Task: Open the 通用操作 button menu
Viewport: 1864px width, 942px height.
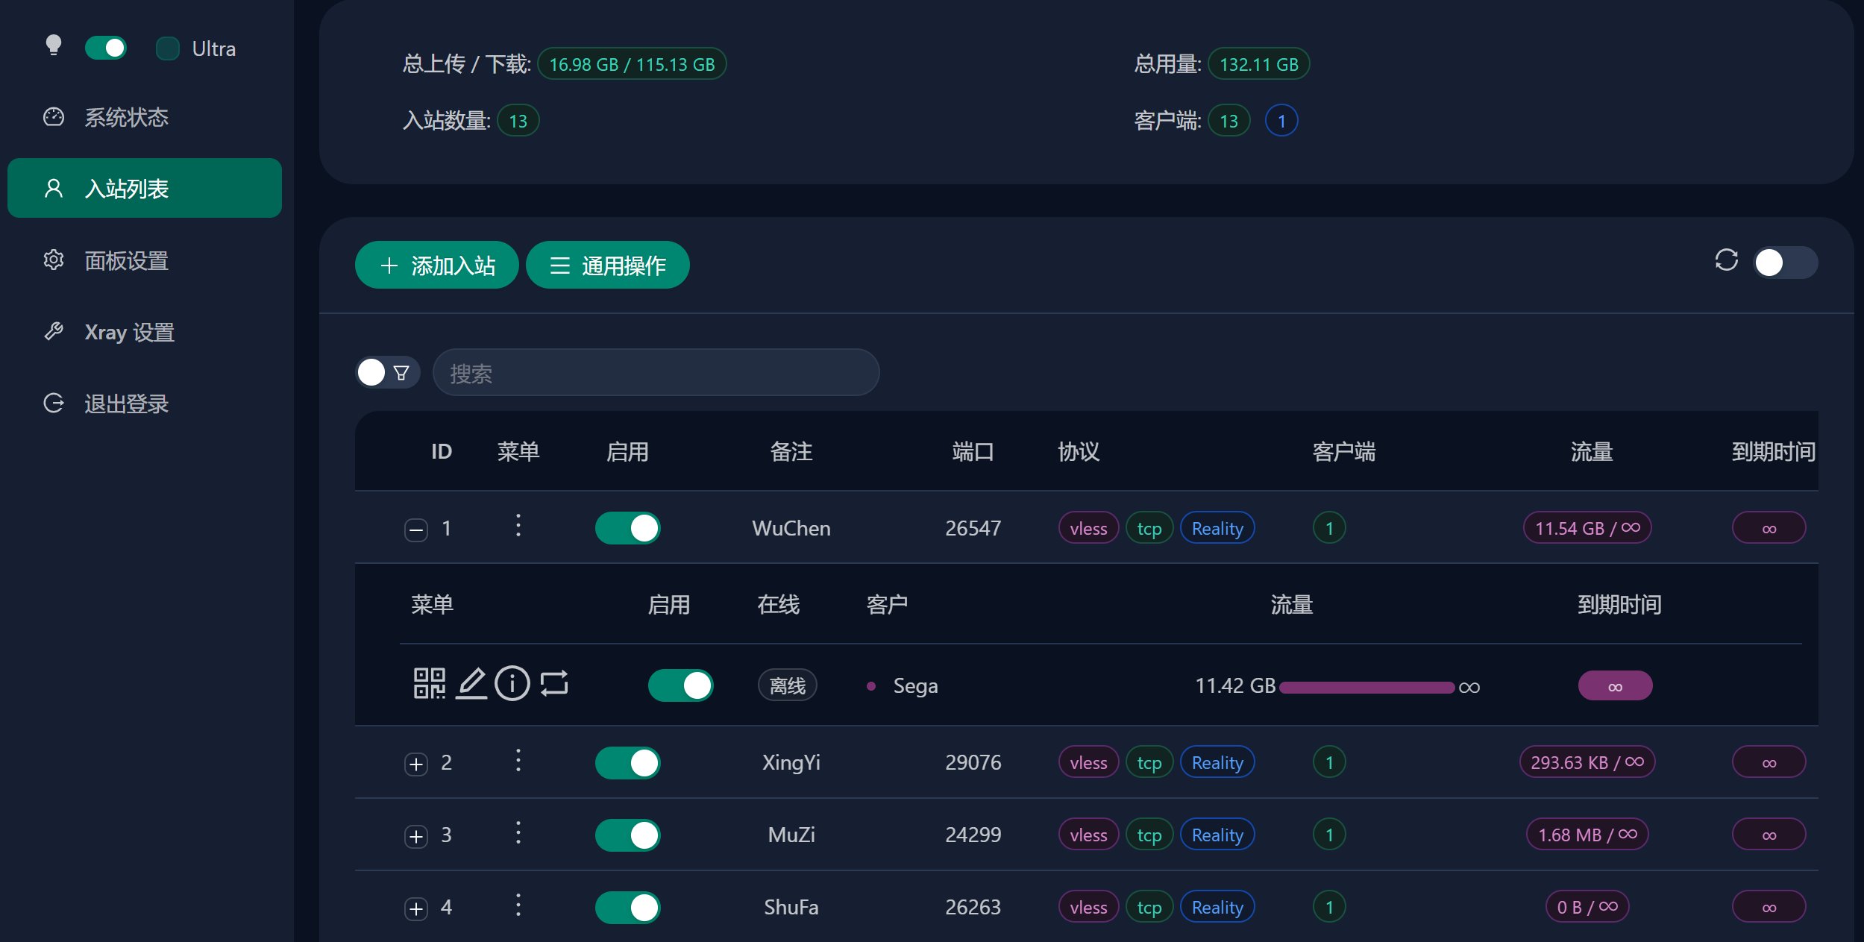Action: 607,266
